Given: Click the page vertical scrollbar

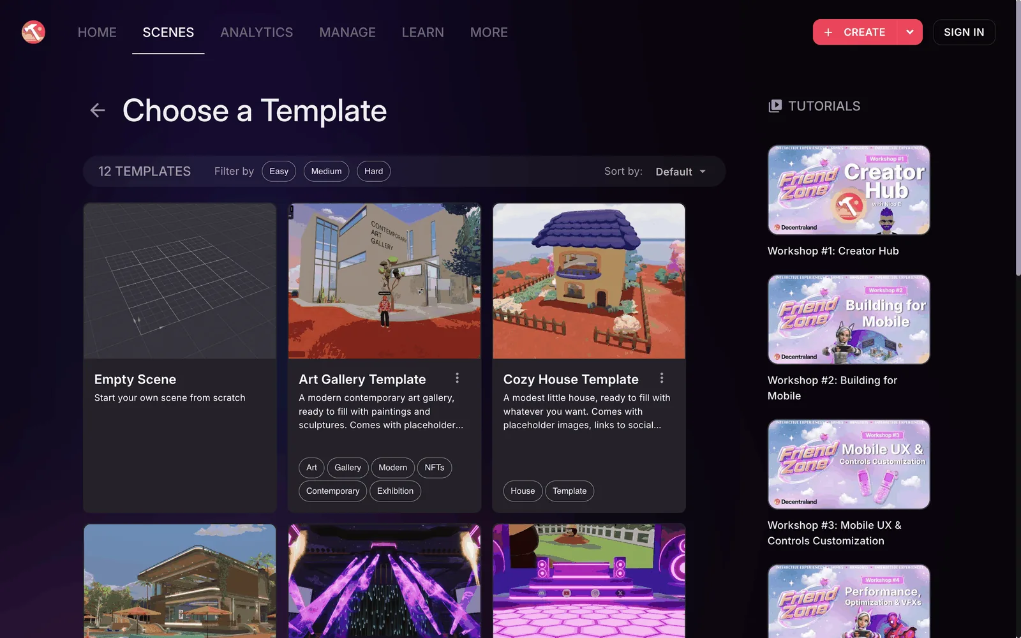Looking at the screenshot, I should (x=1018, y=137).
